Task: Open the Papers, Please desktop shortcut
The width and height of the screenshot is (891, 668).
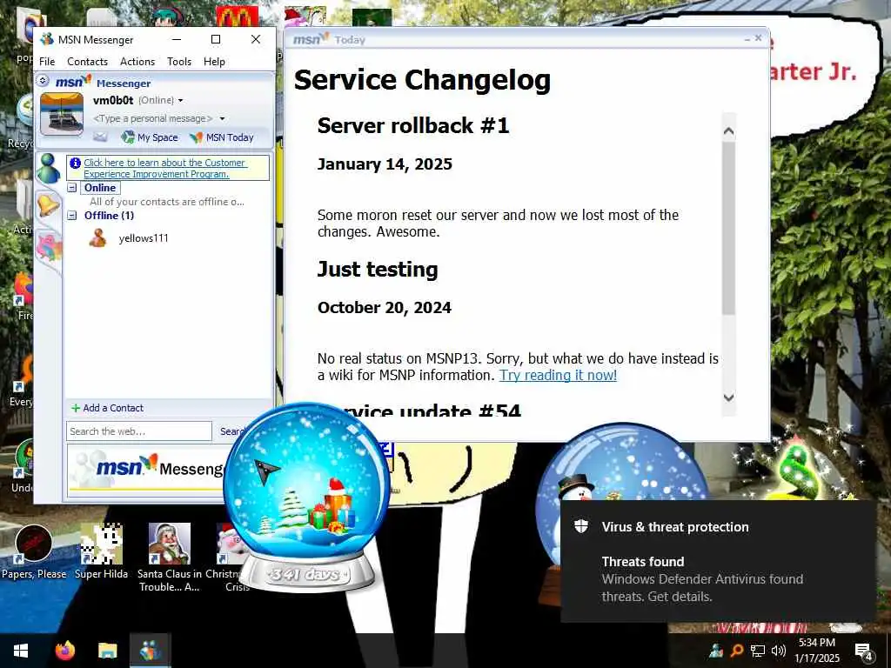Action: pyautogui.click(x=34, y=551)
